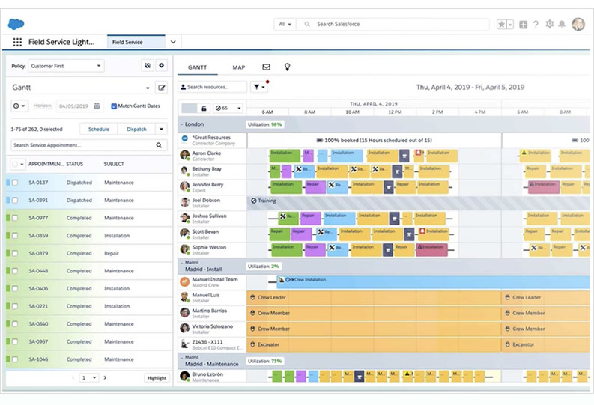The image size is (594, 405).
Task: Toggle the Gantt lock icon
Action: [204, 109]
